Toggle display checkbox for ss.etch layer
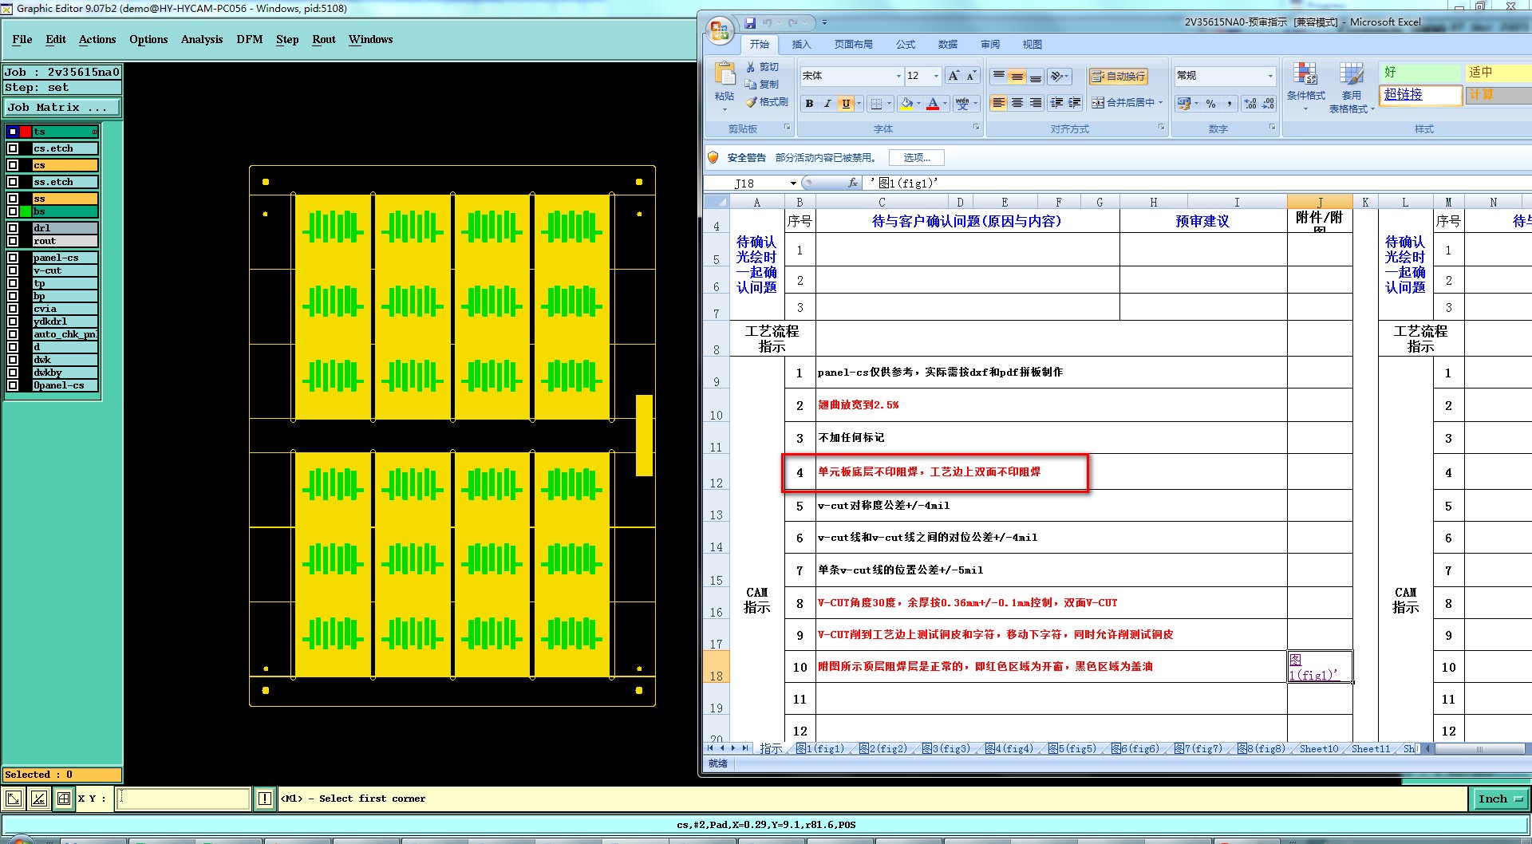 13,182
